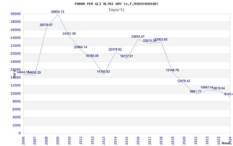The height and width of the screenshot is (146, 233).
Task: Select the data label 15148.79
Action: tap(172, 70)
